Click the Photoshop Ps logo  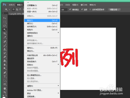click(4, 5)
